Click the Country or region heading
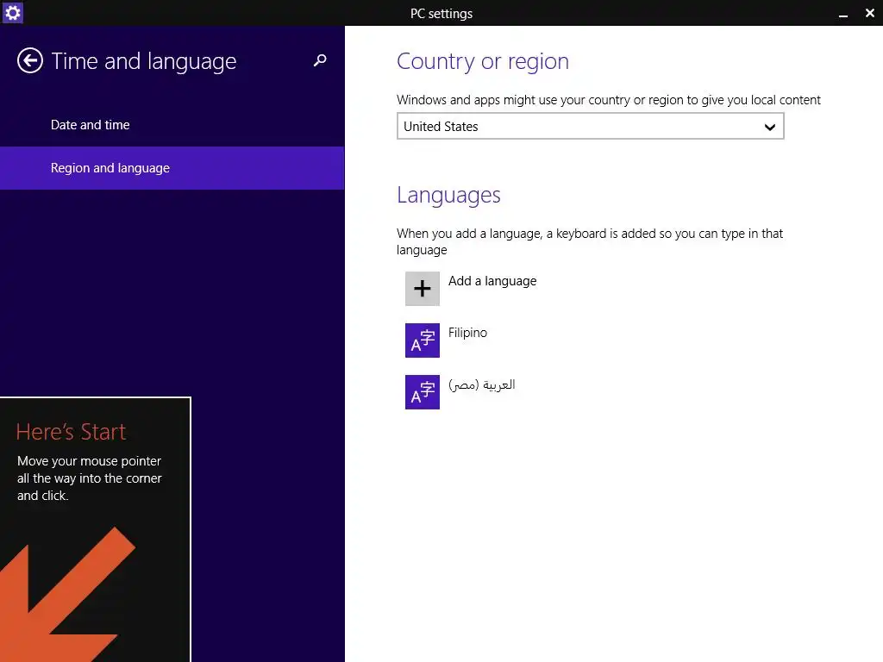Image resolution: width=883 pixels, height=662 pixels. tap(483, 61)
